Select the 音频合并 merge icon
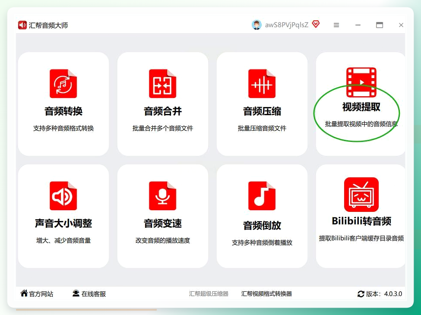The image size is (421, 315). click(x=163, y=83)
